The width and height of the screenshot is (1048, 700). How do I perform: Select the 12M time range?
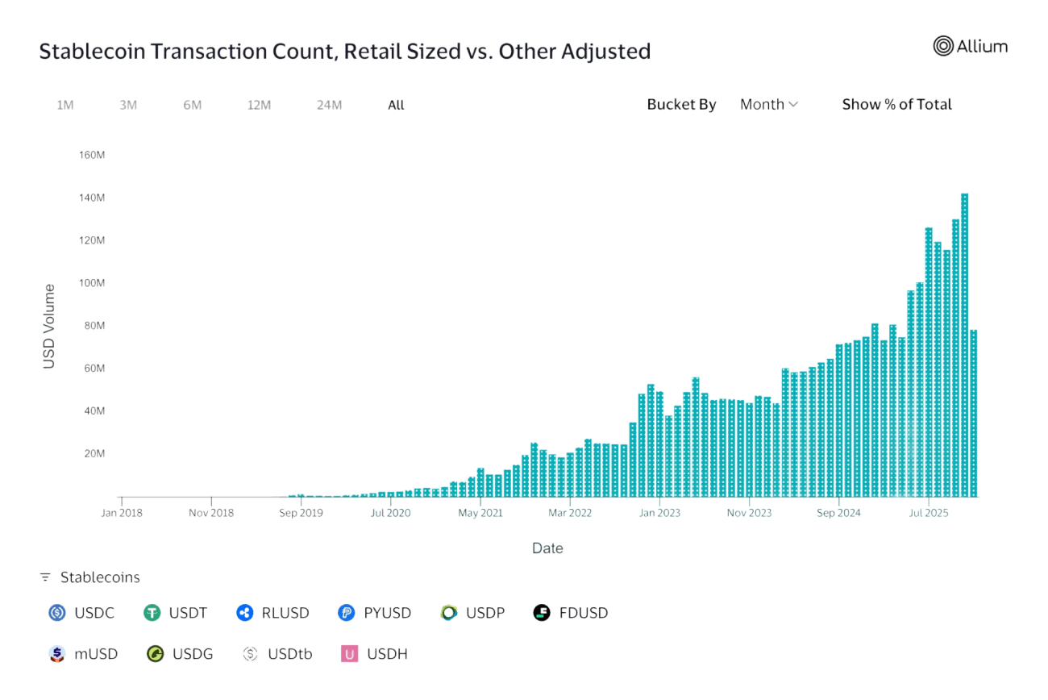click(259, 105)
